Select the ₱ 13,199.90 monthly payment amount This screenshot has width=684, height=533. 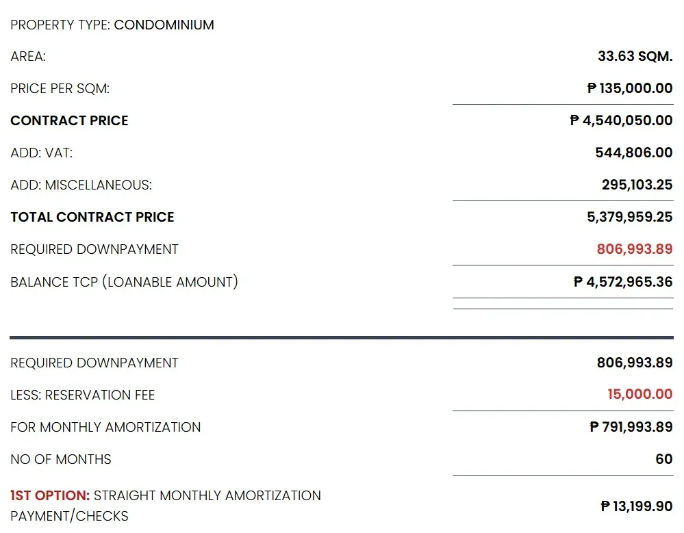636,506
